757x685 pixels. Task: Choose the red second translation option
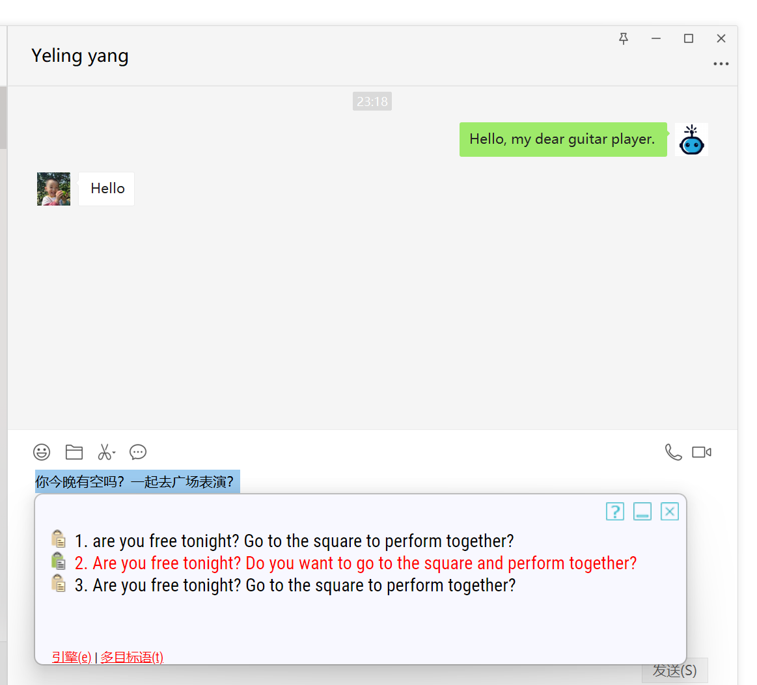click(x=355, y=563)
